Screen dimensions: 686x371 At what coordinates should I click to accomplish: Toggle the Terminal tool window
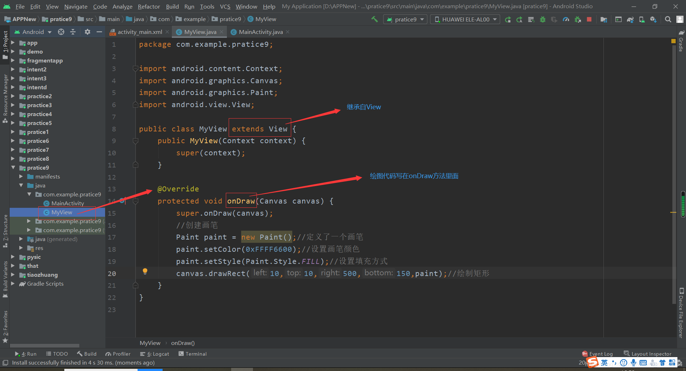click(x=192, y=354)
